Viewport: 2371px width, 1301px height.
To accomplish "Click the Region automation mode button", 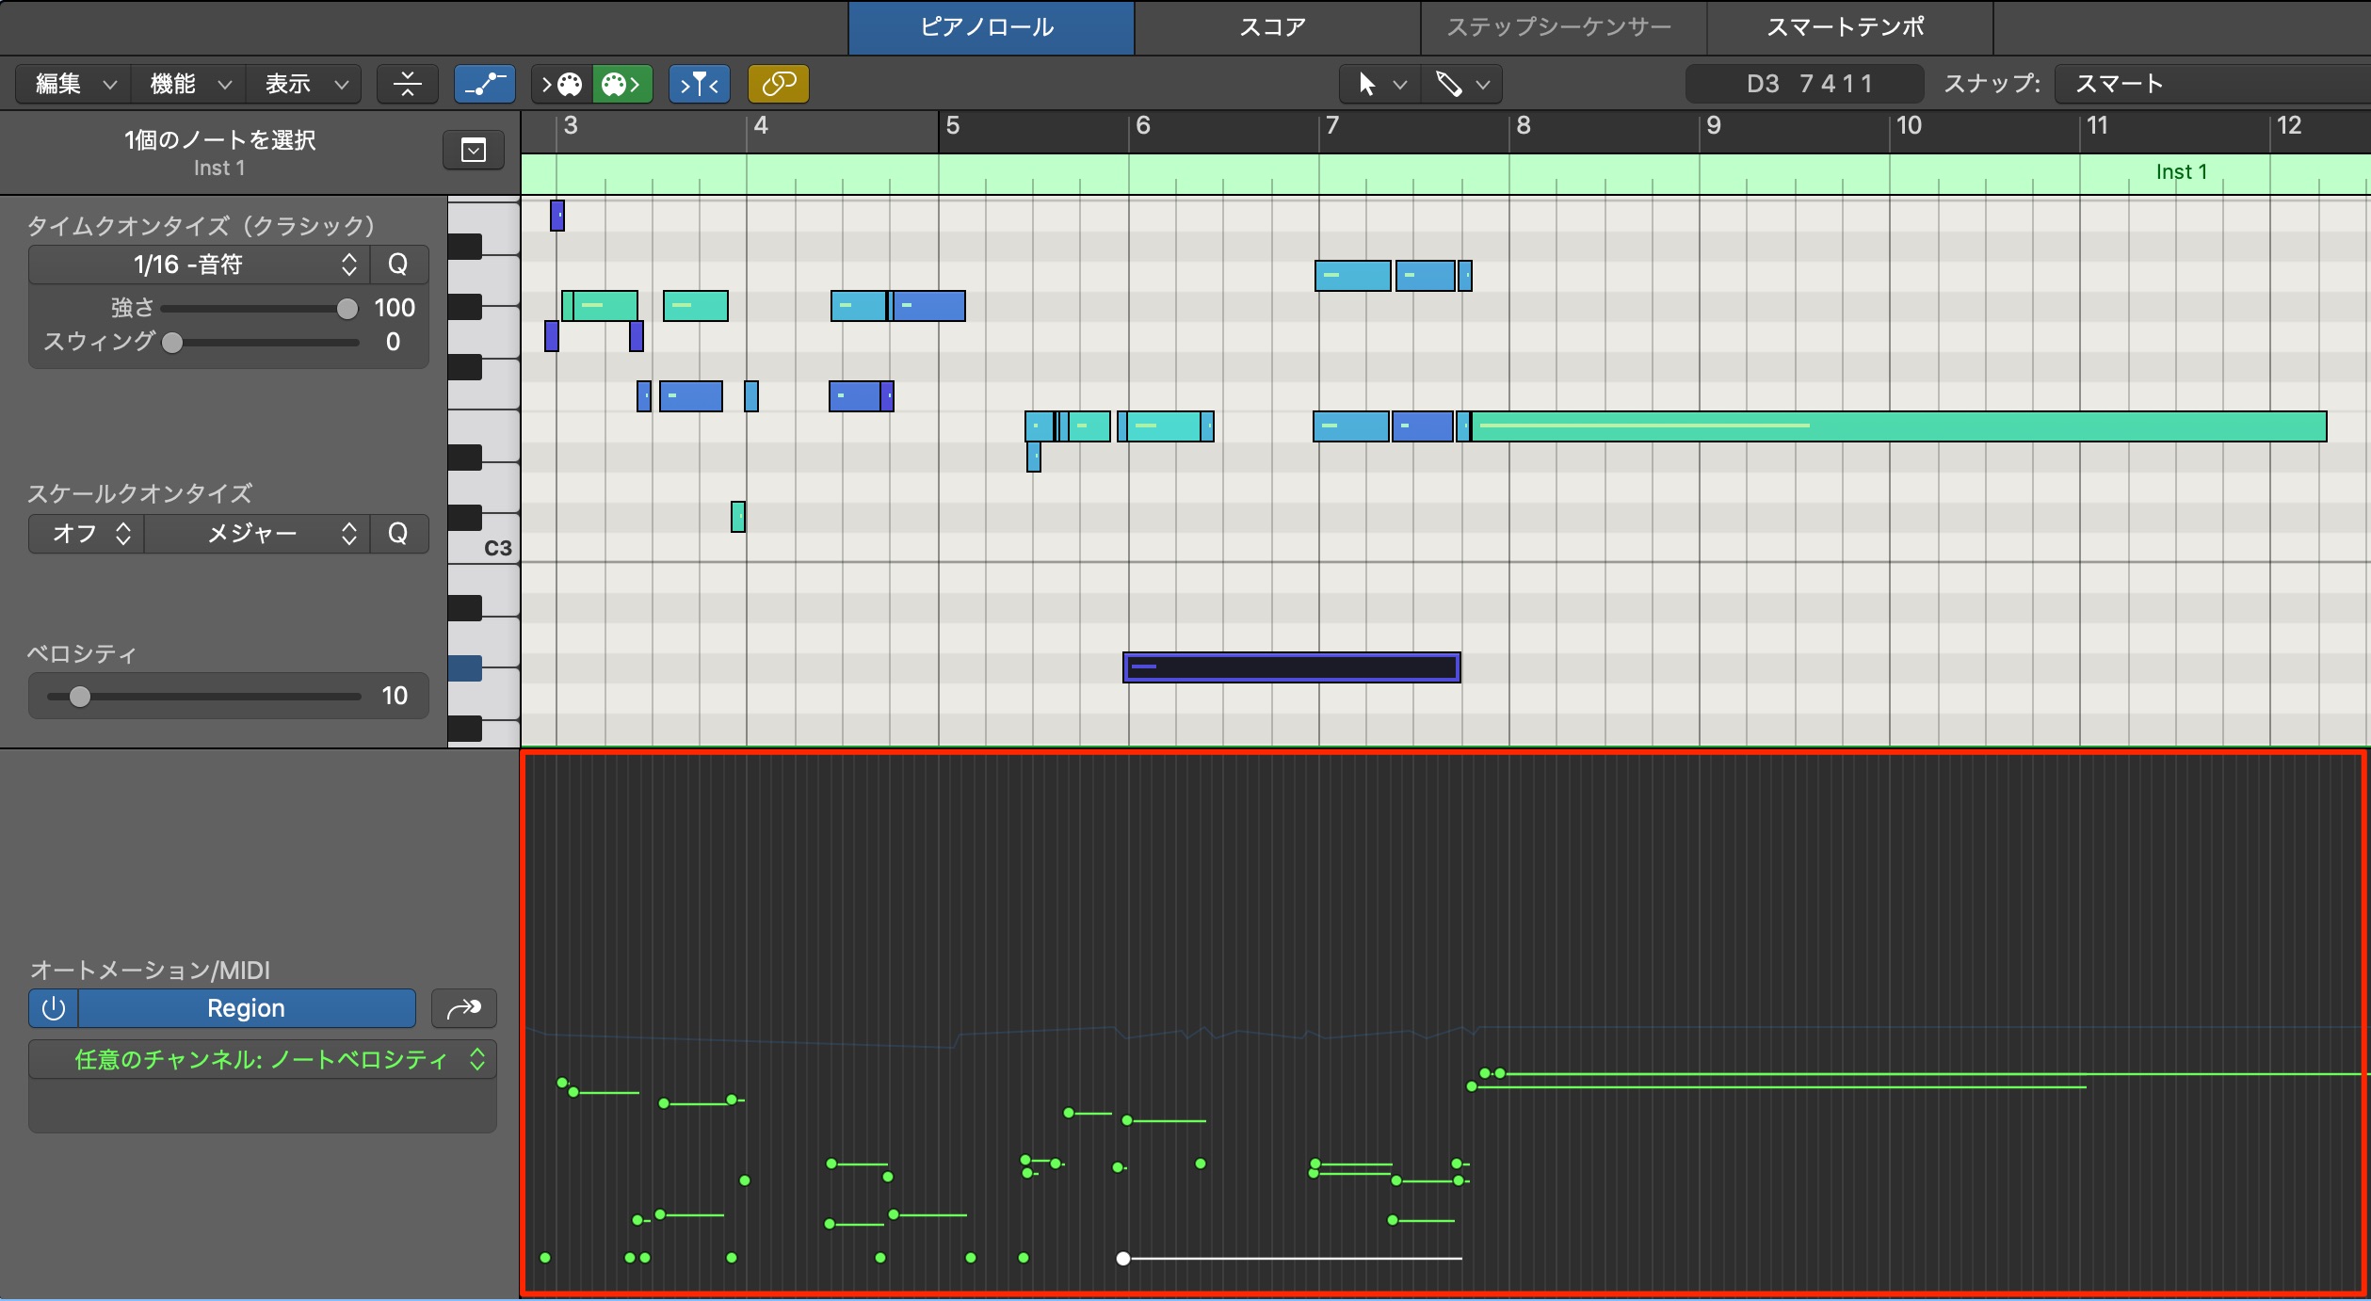I will coord(246,1008).
